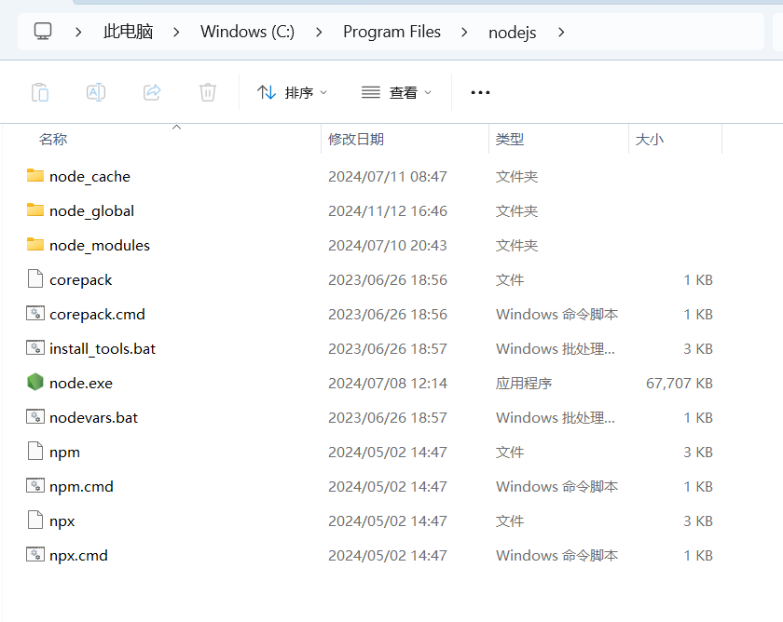Sort by the 名称 column header
The height and width of the screenshot is (622, 783).
(53, 139)
